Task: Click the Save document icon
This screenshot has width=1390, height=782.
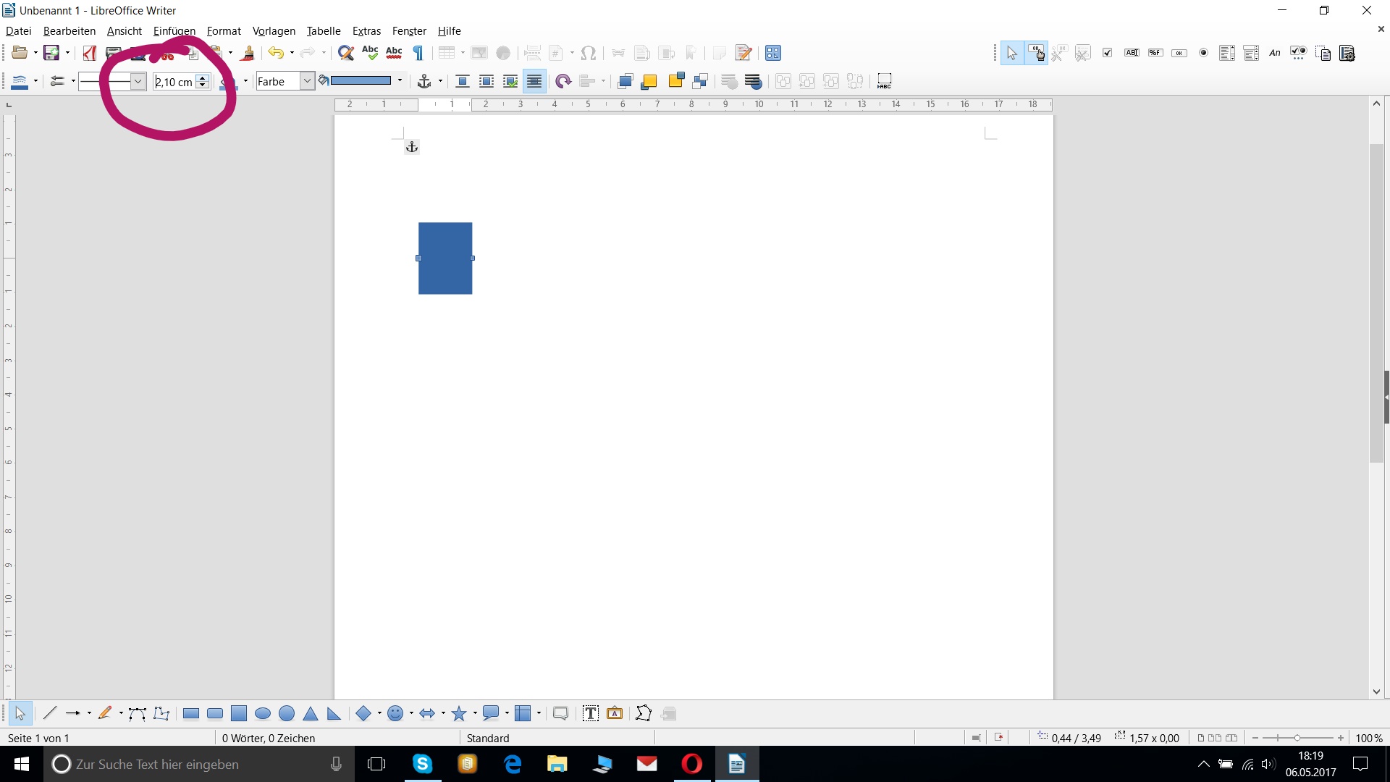Action: 51,53
